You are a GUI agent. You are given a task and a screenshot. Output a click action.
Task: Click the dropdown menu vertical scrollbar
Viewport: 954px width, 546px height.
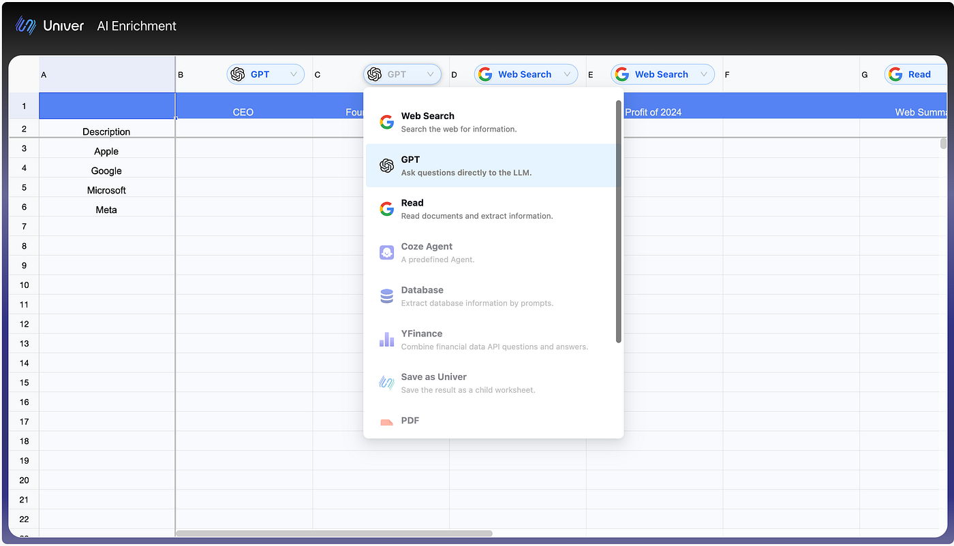619,221
